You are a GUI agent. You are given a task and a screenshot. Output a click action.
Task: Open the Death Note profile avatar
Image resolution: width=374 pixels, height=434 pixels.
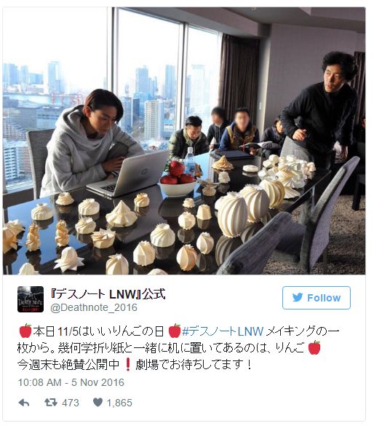click(31, 299)
